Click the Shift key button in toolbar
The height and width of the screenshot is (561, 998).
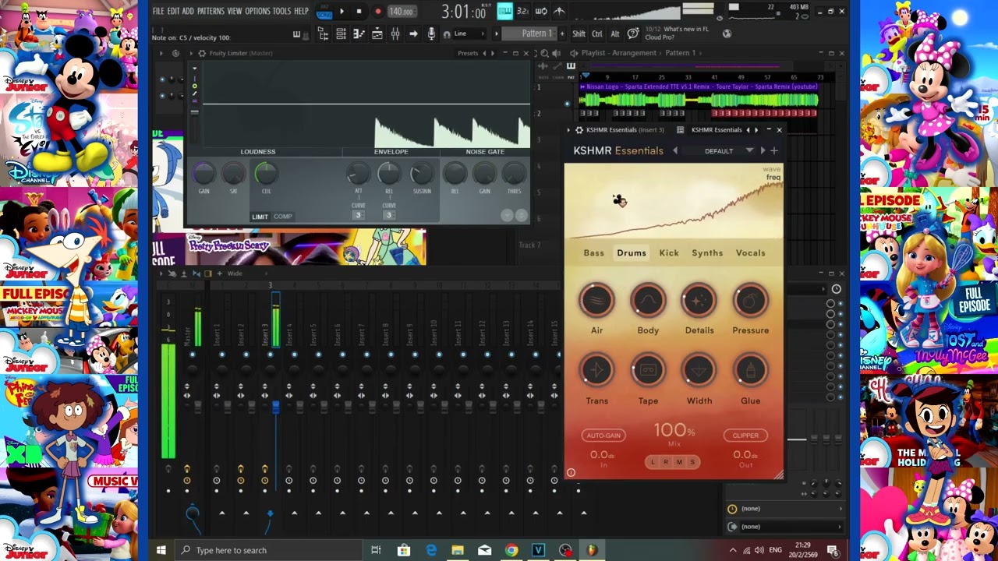[x=579, y=34]
